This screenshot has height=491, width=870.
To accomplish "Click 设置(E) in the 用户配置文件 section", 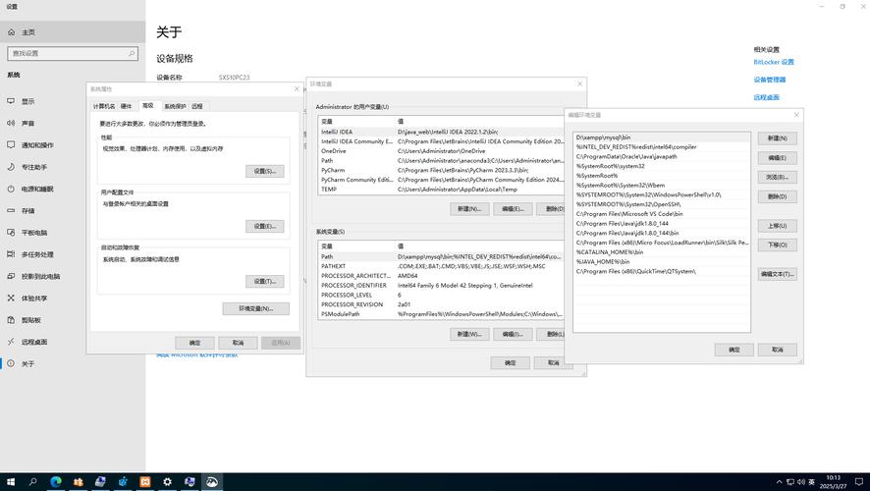I will (x=265, y=226).
